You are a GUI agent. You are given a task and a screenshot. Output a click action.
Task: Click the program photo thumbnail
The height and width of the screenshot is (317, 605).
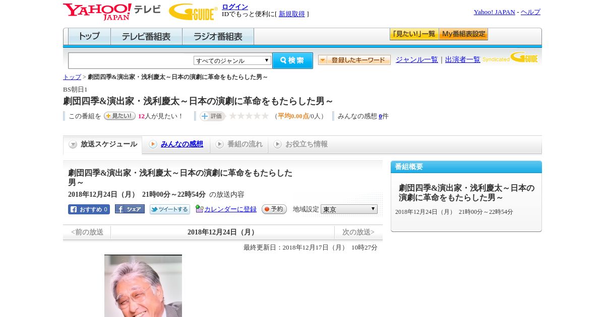(143, 286)
